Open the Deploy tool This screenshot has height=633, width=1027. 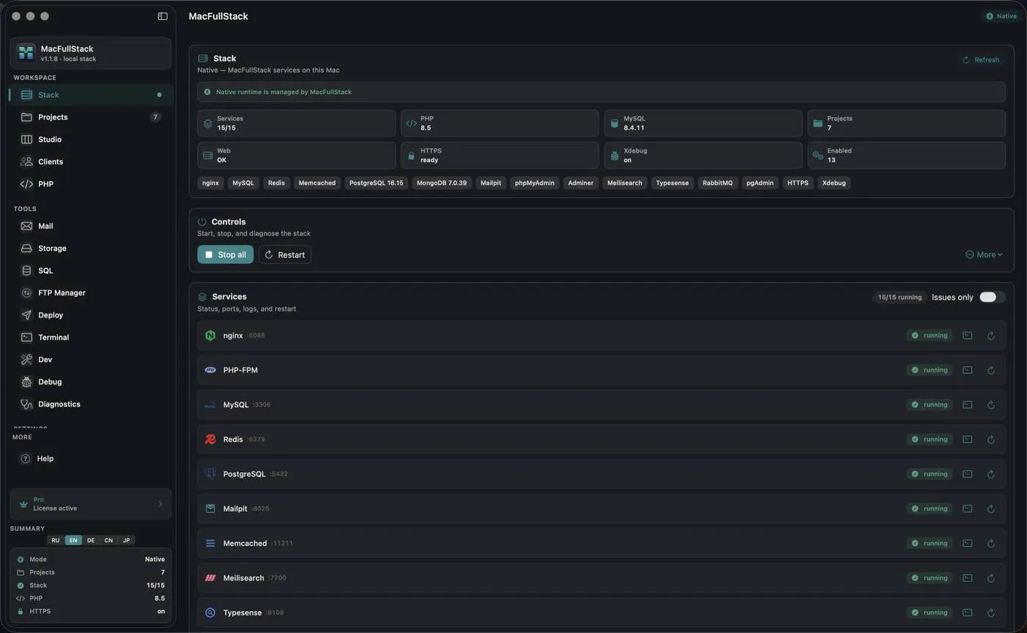91,315
